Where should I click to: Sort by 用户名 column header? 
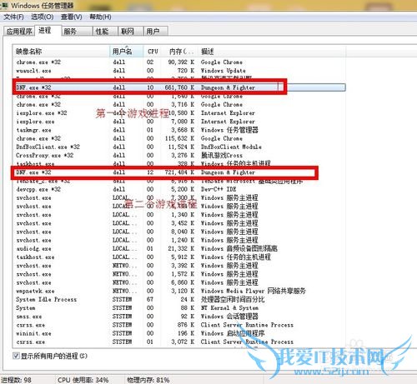pyautogui.click(x=127, y=52)
